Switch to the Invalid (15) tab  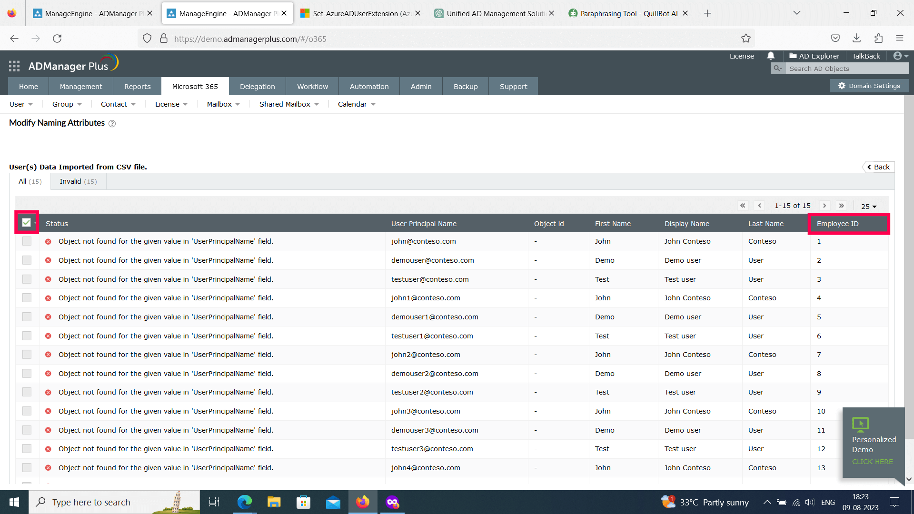coord(78,181)
